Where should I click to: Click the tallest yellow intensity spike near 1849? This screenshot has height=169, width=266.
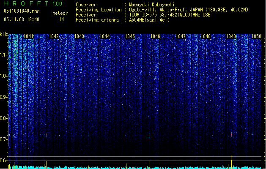[231, 162]
